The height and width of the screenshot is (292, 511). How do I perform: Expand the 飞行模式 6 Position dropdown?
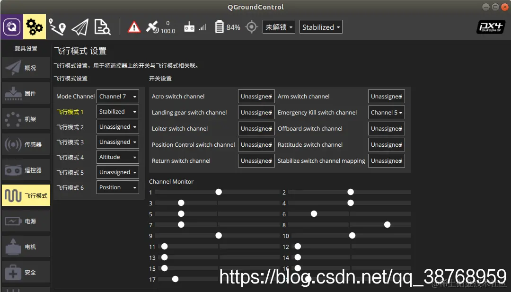(118, 187)
